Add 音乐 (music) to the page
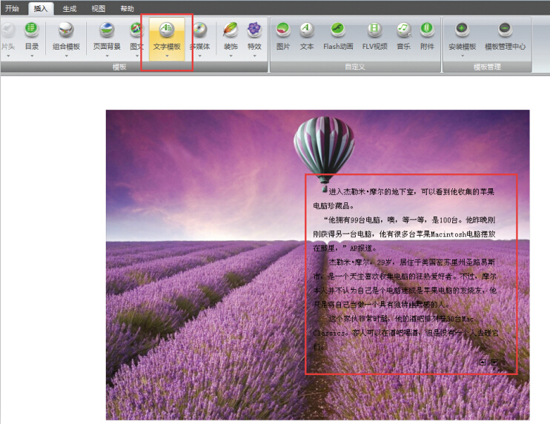The image size is (550, 424). pos(402,30)
